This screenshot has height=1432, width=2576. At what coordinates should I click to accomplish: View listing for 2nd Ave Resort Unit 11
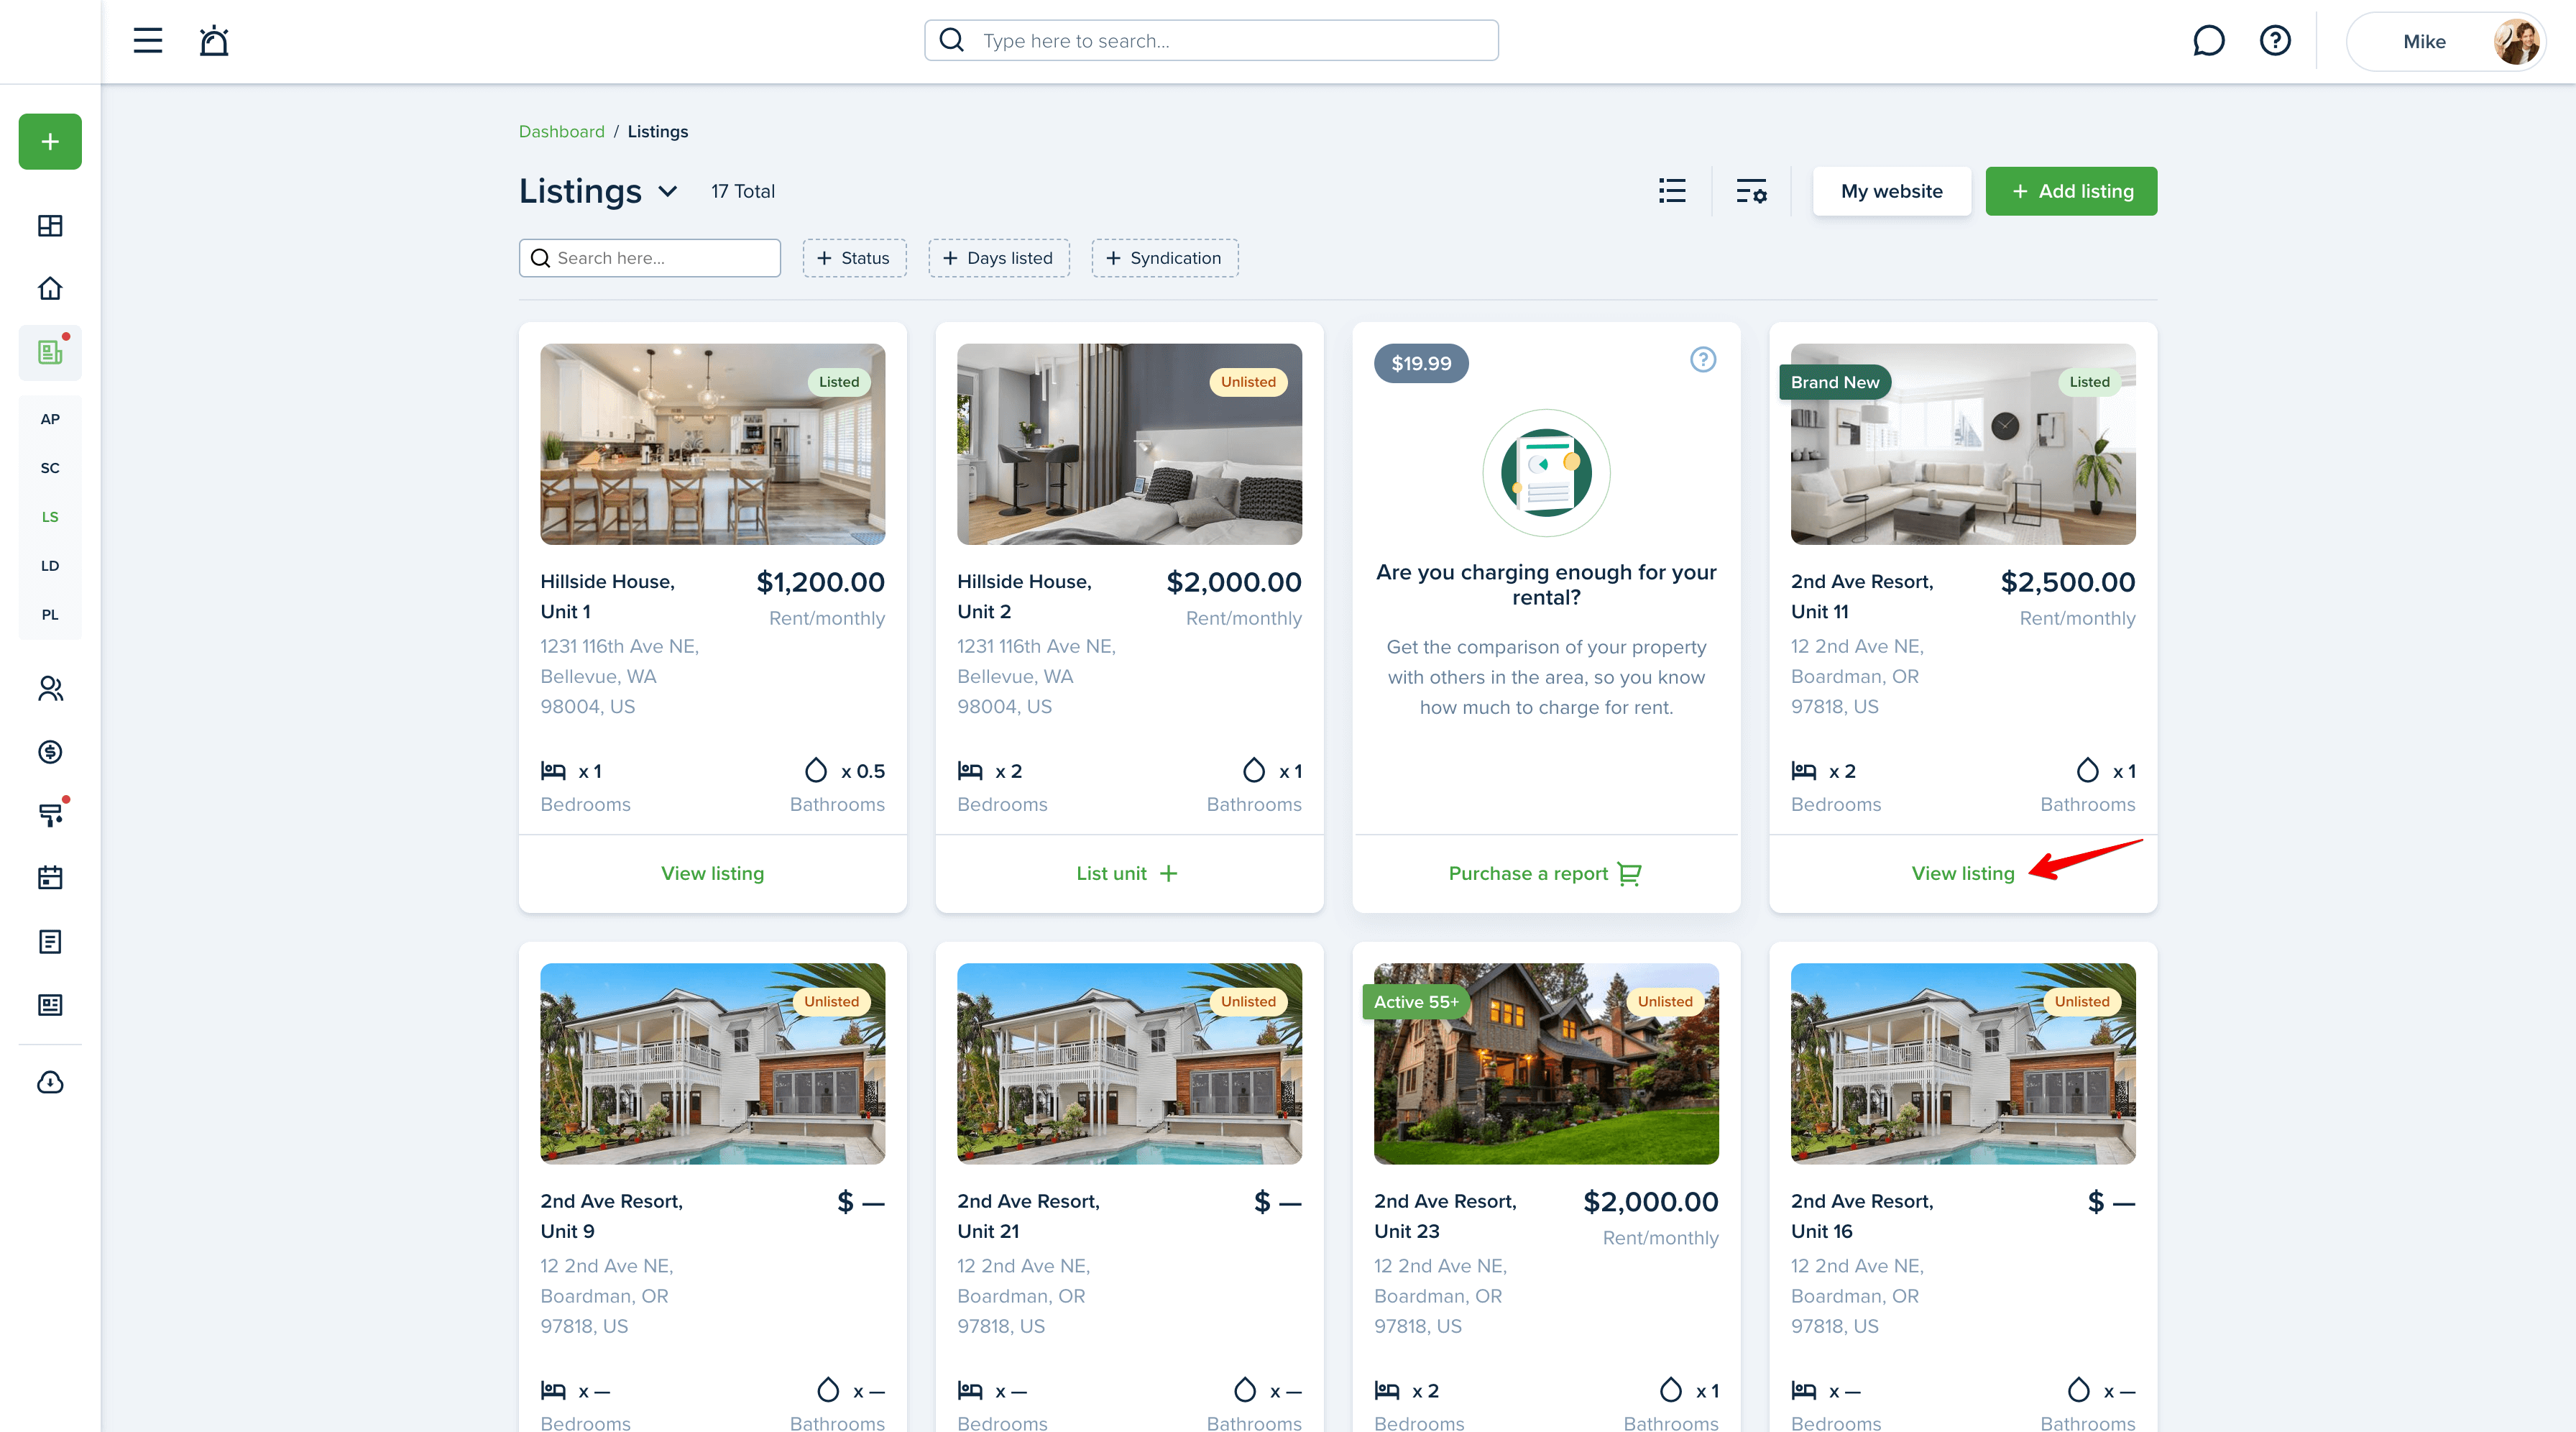1962,874
